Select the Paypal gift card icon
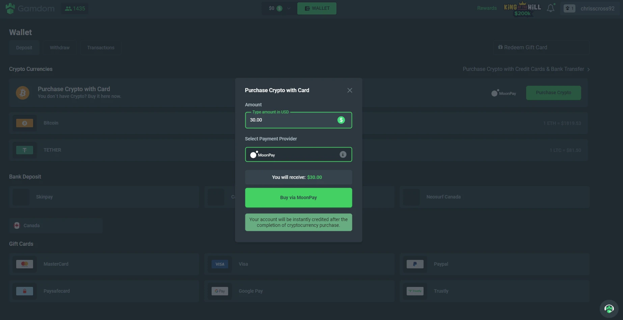 tap(415, 264)
